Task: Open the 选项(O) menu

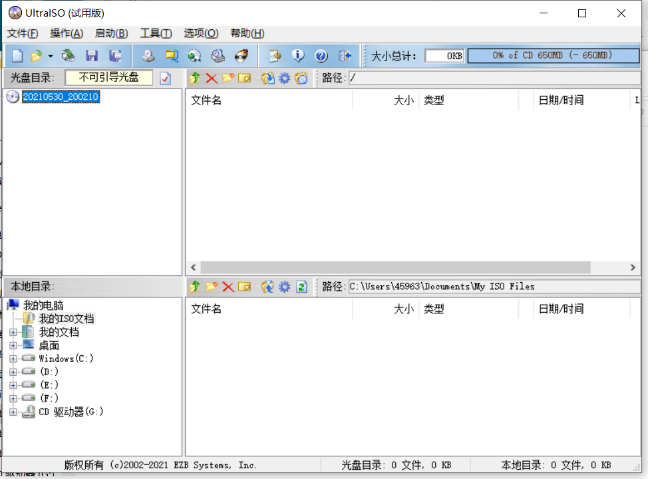Action: click(x=201, y=33)
